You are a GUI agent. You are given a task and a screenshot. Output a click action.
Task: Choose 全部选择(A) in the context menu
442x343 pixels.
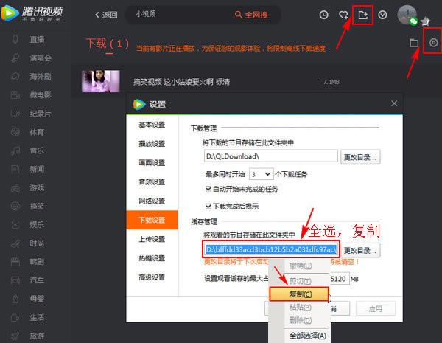(x=307, y=336)
